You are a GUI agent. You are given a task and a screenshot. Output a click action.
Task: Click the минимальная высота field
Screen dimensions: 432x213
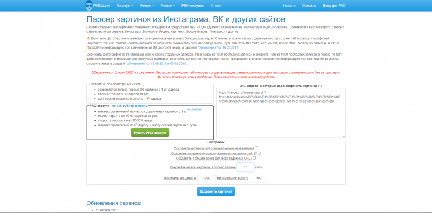pyautogui.click(x=259, y=178)
